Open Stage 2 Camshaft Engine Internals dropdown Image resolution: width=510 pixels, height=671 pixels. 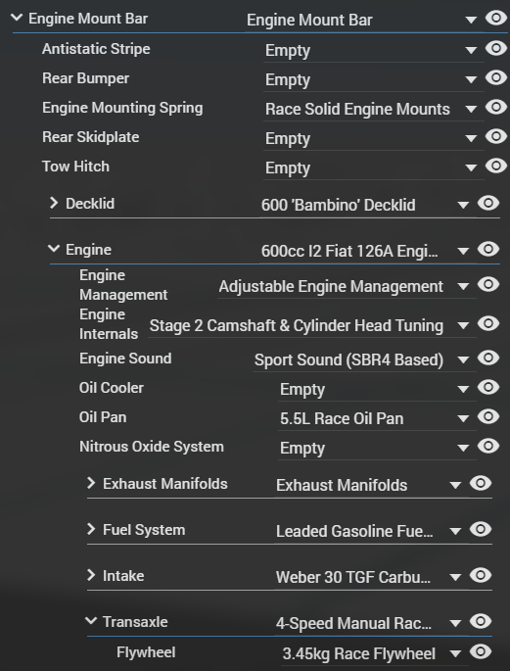(x=311, y=325)
